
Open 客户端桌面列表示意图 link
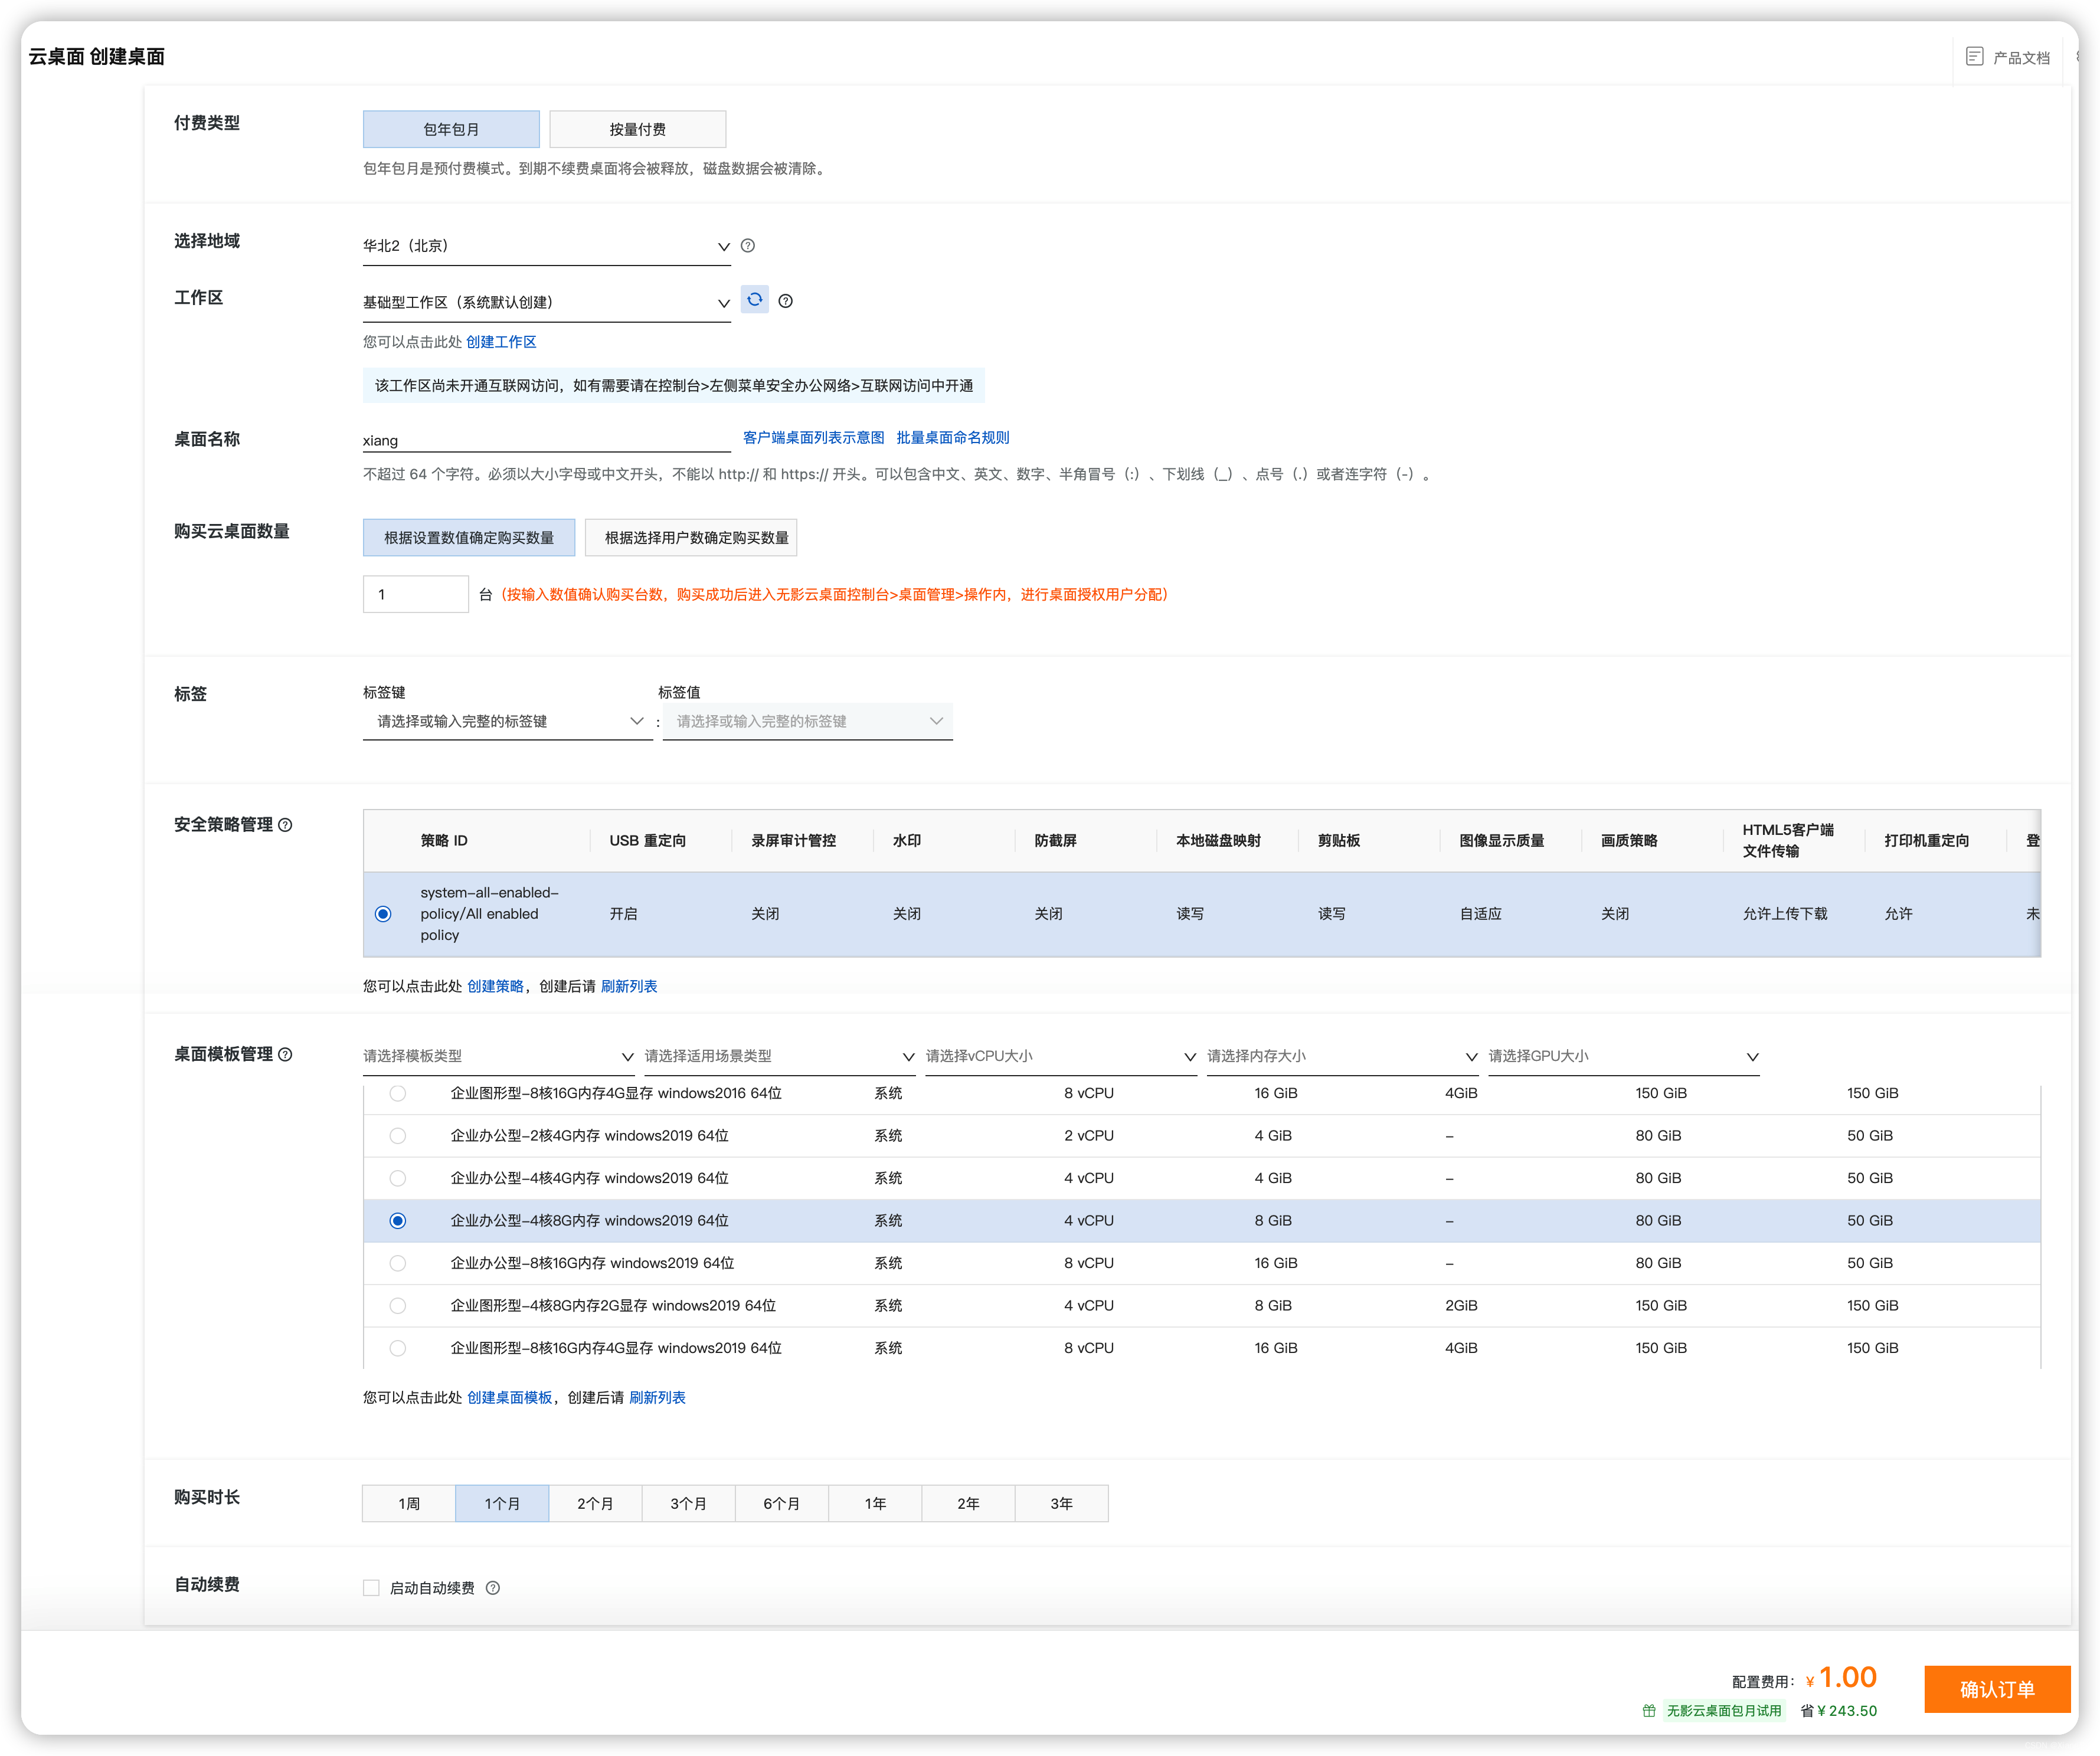813,438
